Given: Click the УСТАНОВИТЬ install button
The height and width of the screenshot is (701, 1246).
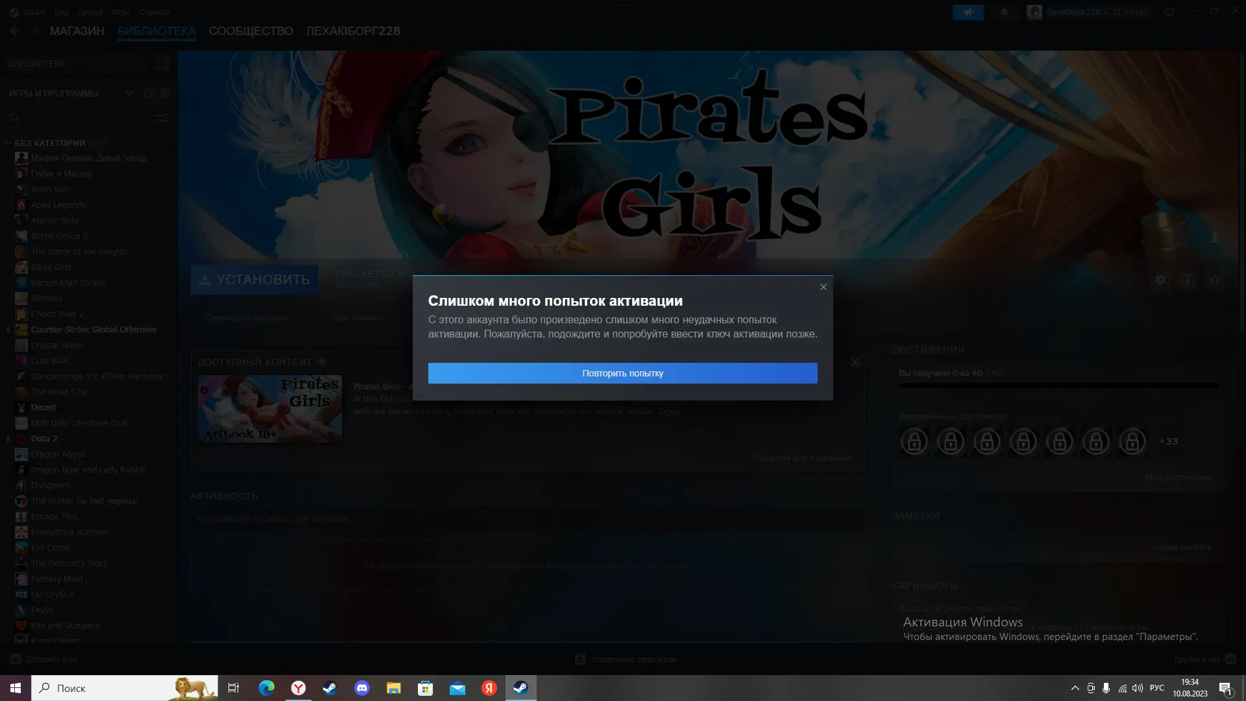Looking at the screenshot, I should [x=254, y=280].
